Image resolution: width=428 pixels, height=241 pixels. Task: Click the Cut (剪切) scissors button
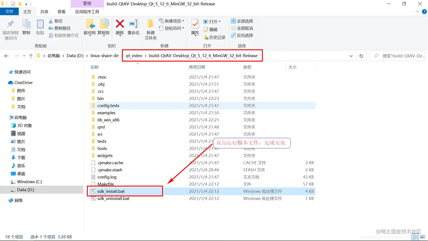(x=55, y=21)
